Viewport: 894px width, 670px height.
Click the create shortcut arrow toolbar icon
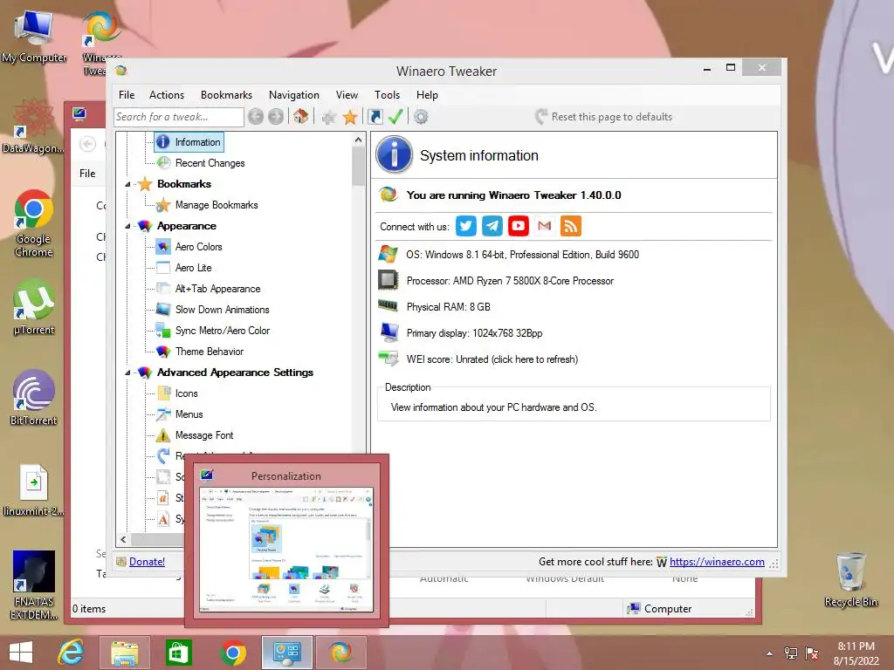[x=375, y=117]
